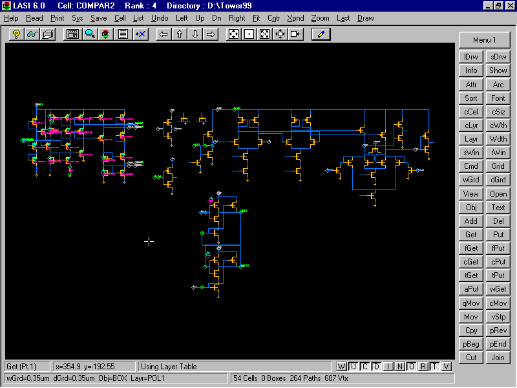Pan view with down arrow icon
Viewport: 517px width, 388px height.
point(195,34)
